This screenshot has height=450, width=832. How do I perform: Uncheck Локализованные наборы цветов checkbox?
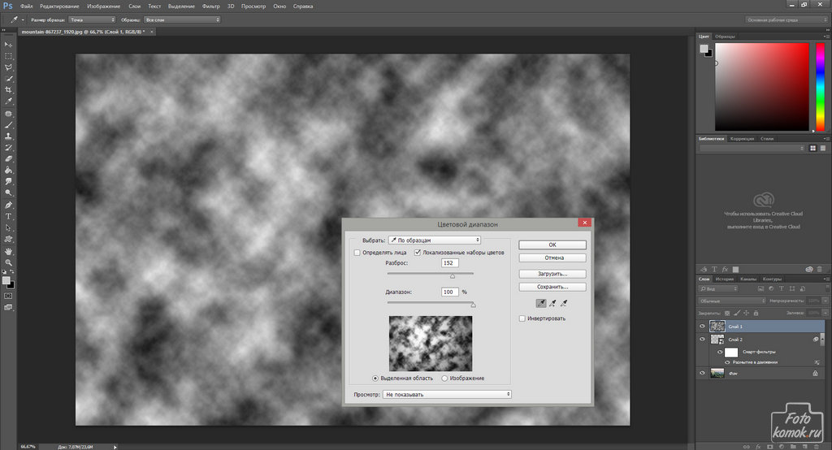click(x=418, y=253)
